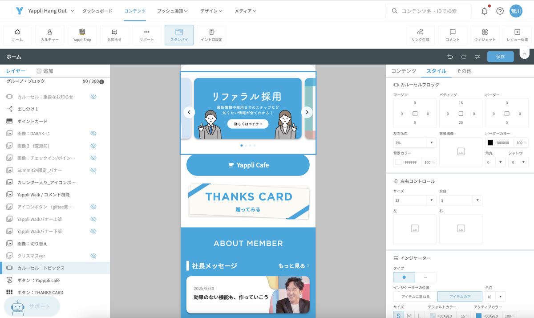Open the control サイズ 32 dropdown

tap(415, 200)
